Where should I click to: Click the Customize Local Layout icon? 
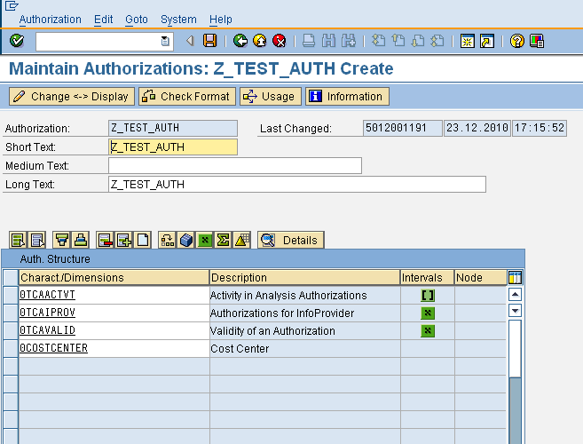pos(537,41)
